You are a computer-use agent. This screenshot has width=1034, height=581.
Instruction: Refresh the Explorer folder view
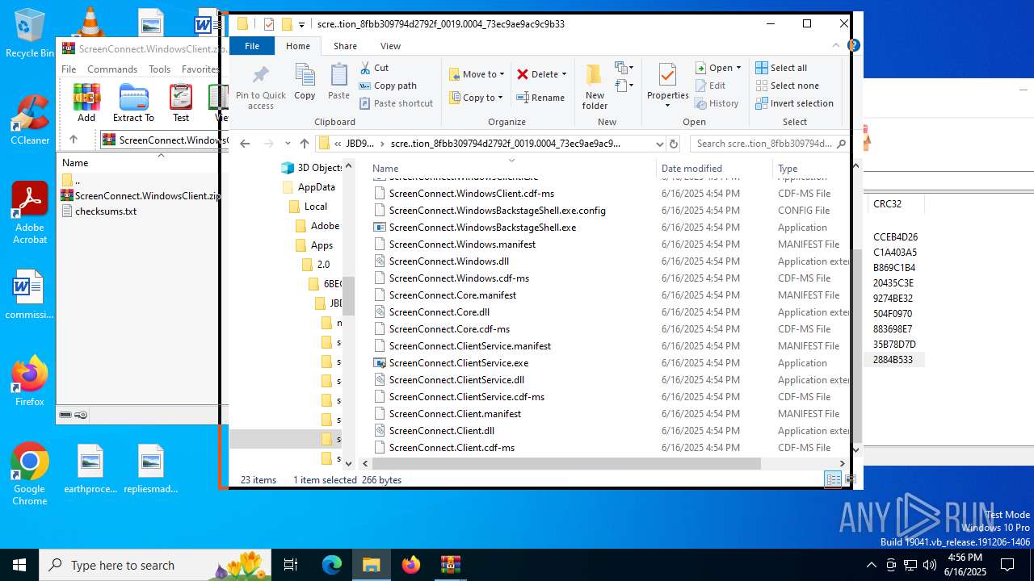(675, 144)
